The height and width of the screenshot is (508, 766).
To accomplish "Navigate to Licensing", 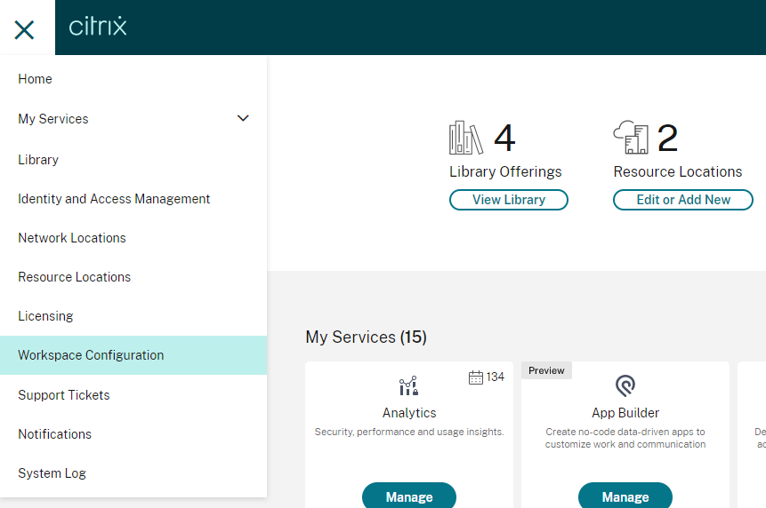I will pyautogui.click(x=45, y=316).
